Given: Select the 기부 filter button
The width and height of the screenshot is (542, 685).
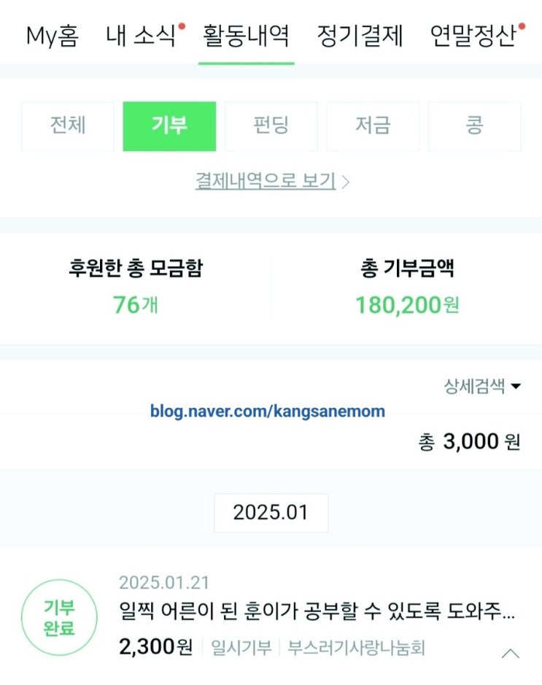Looking at the screenshot, I should (x=169, y=126).
